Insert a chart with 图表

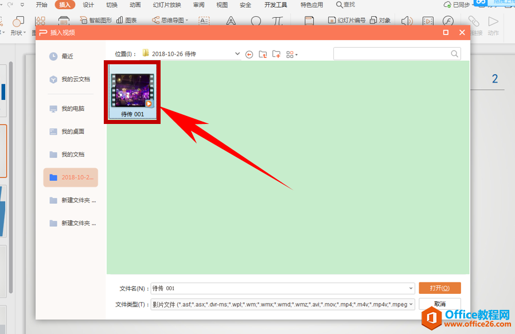click(x=126, y=21)
